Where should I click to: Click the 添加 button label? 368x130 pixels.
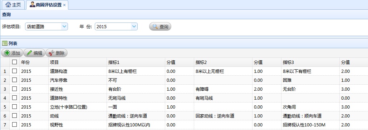[x=16, y=53]
